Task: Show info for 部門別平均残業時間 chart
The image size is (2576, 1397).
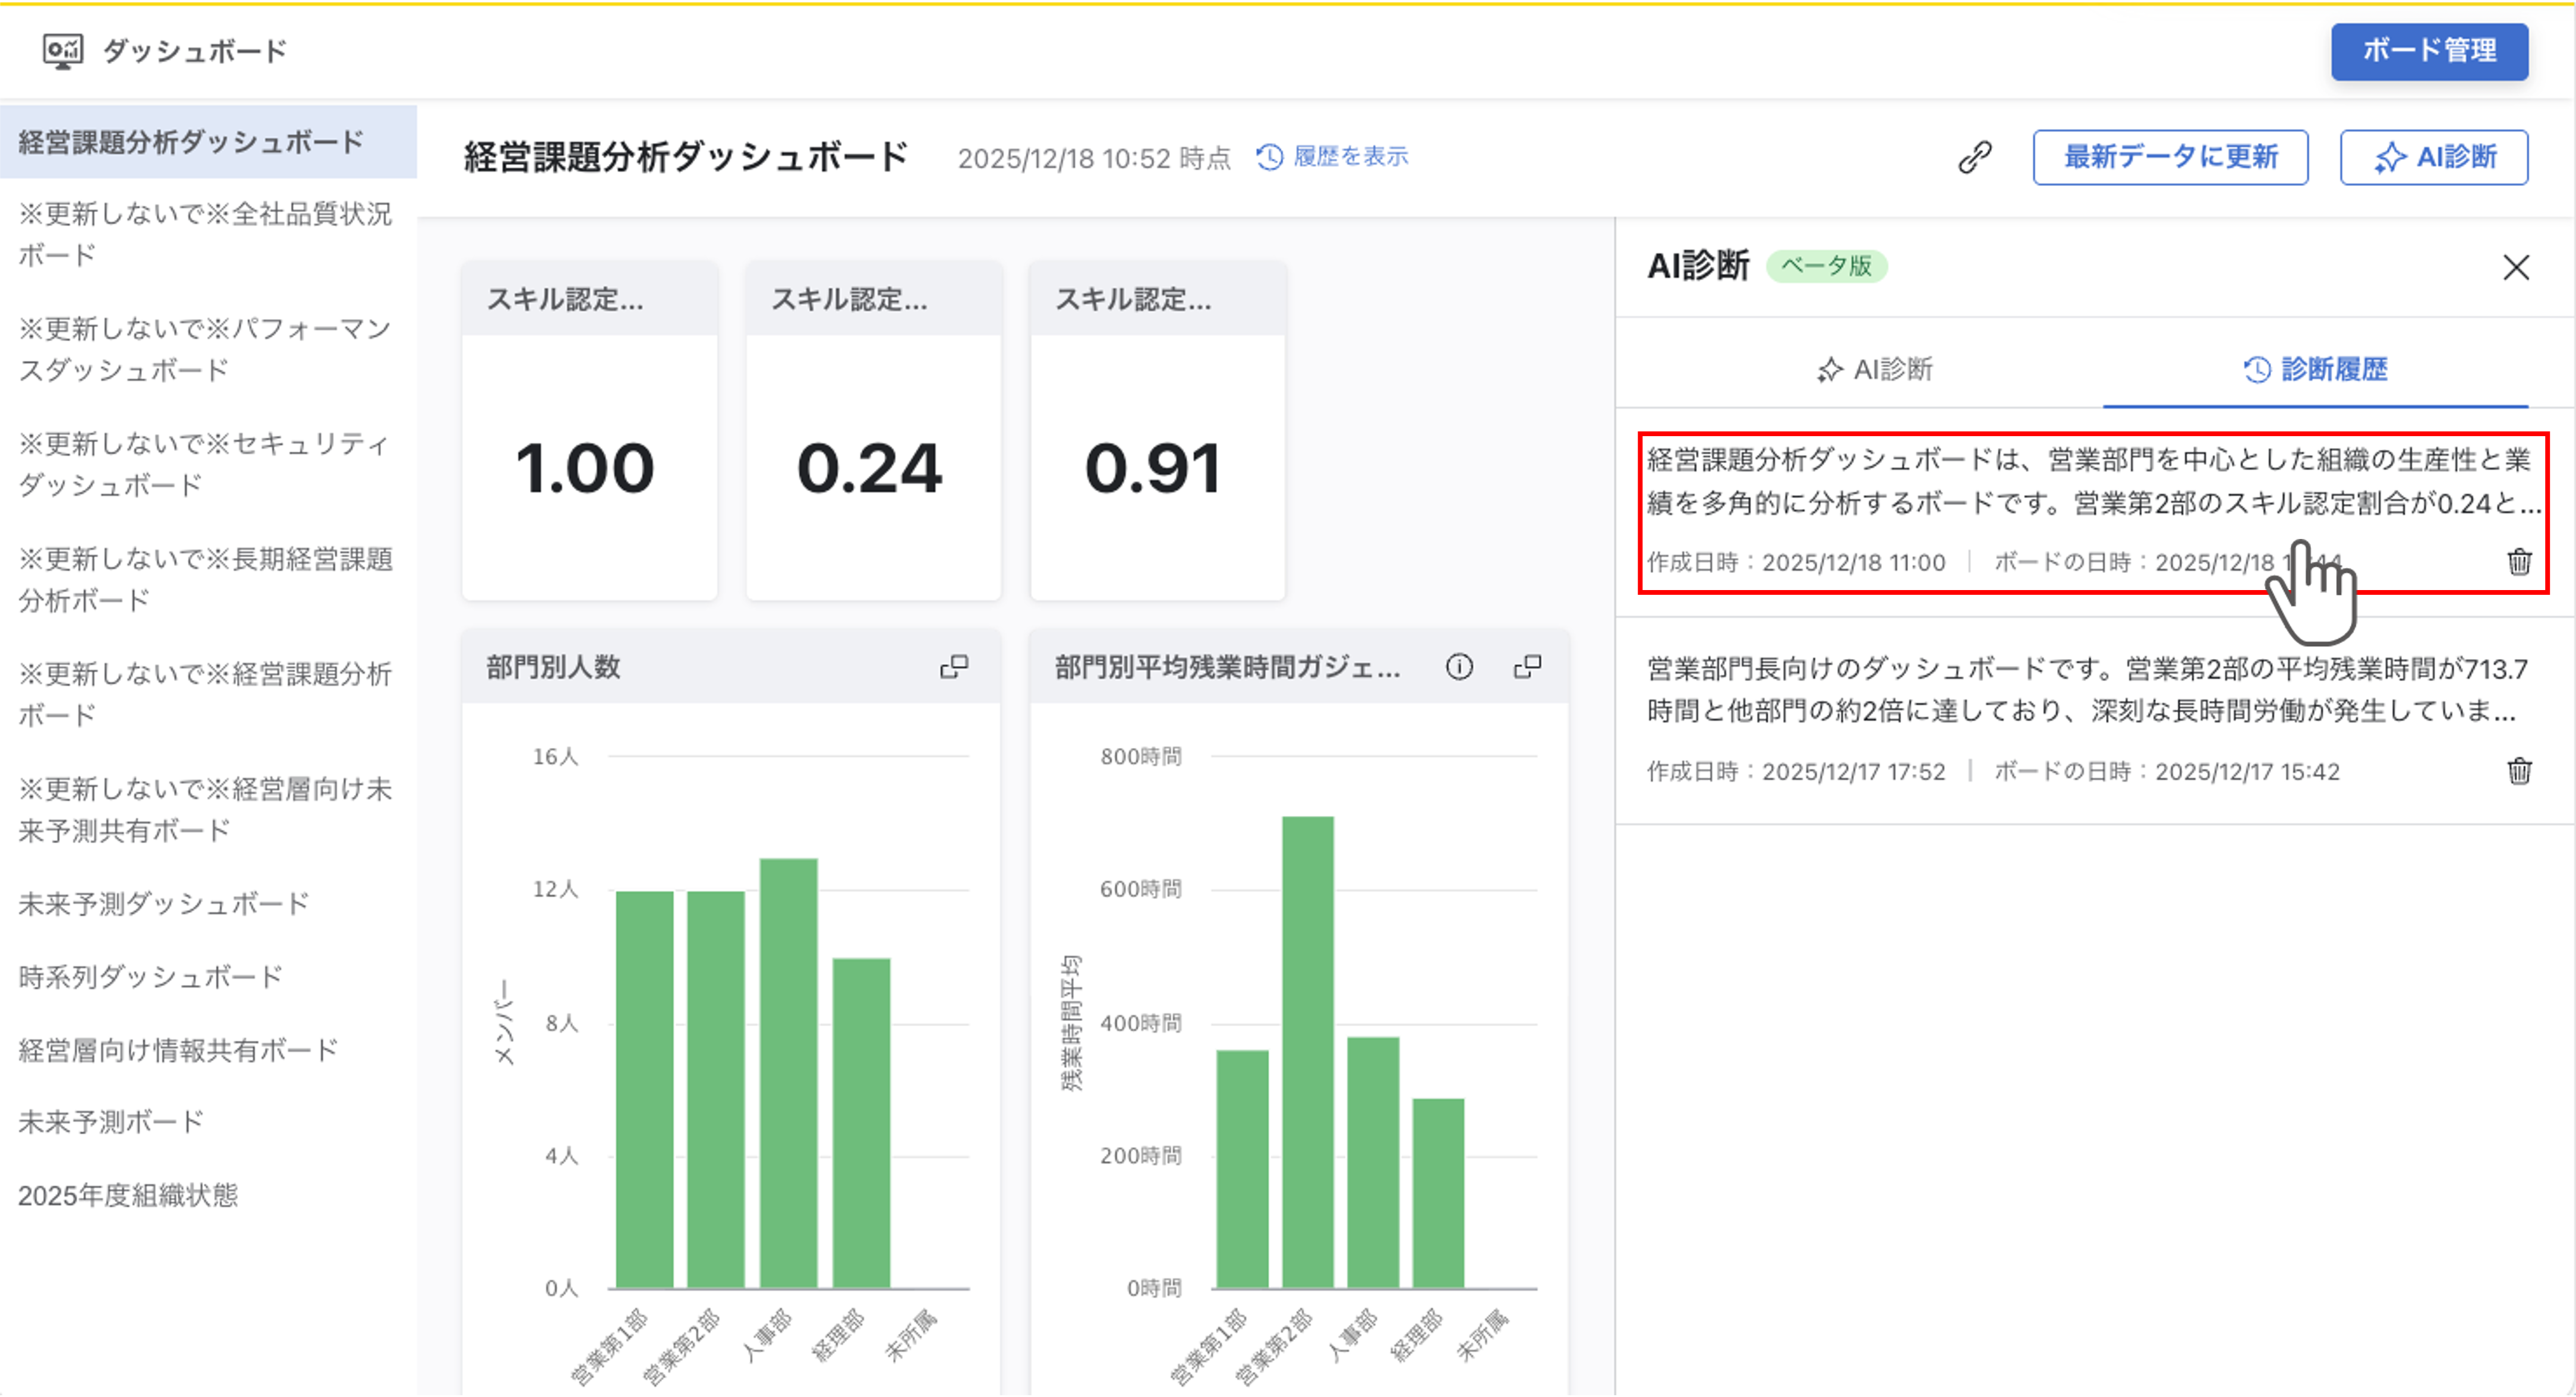Action: (x=1459, y=666)
